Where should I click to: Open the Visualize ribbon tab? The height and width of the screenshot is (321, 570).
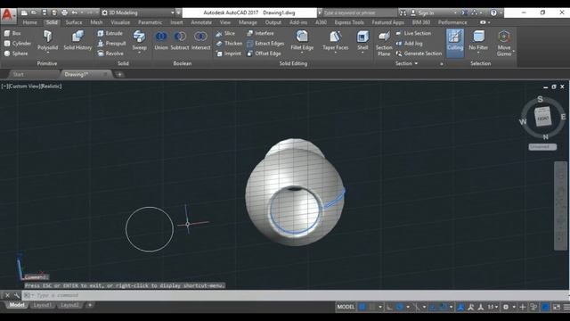120,22
